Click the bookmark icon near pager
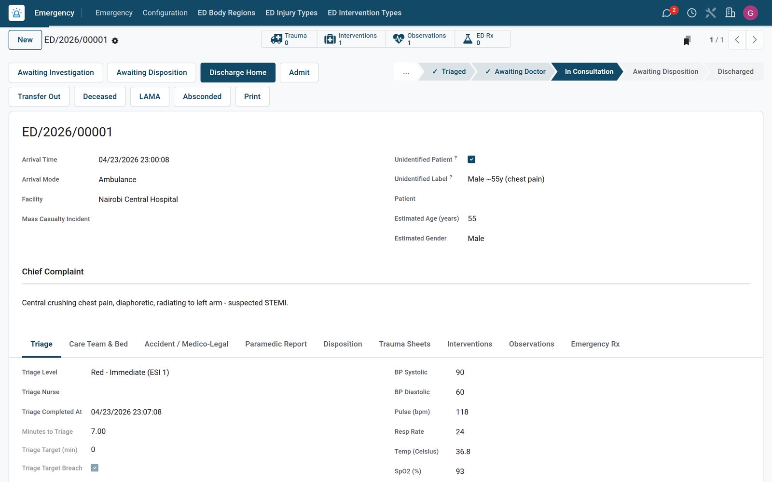 click(x=687, y=40)
